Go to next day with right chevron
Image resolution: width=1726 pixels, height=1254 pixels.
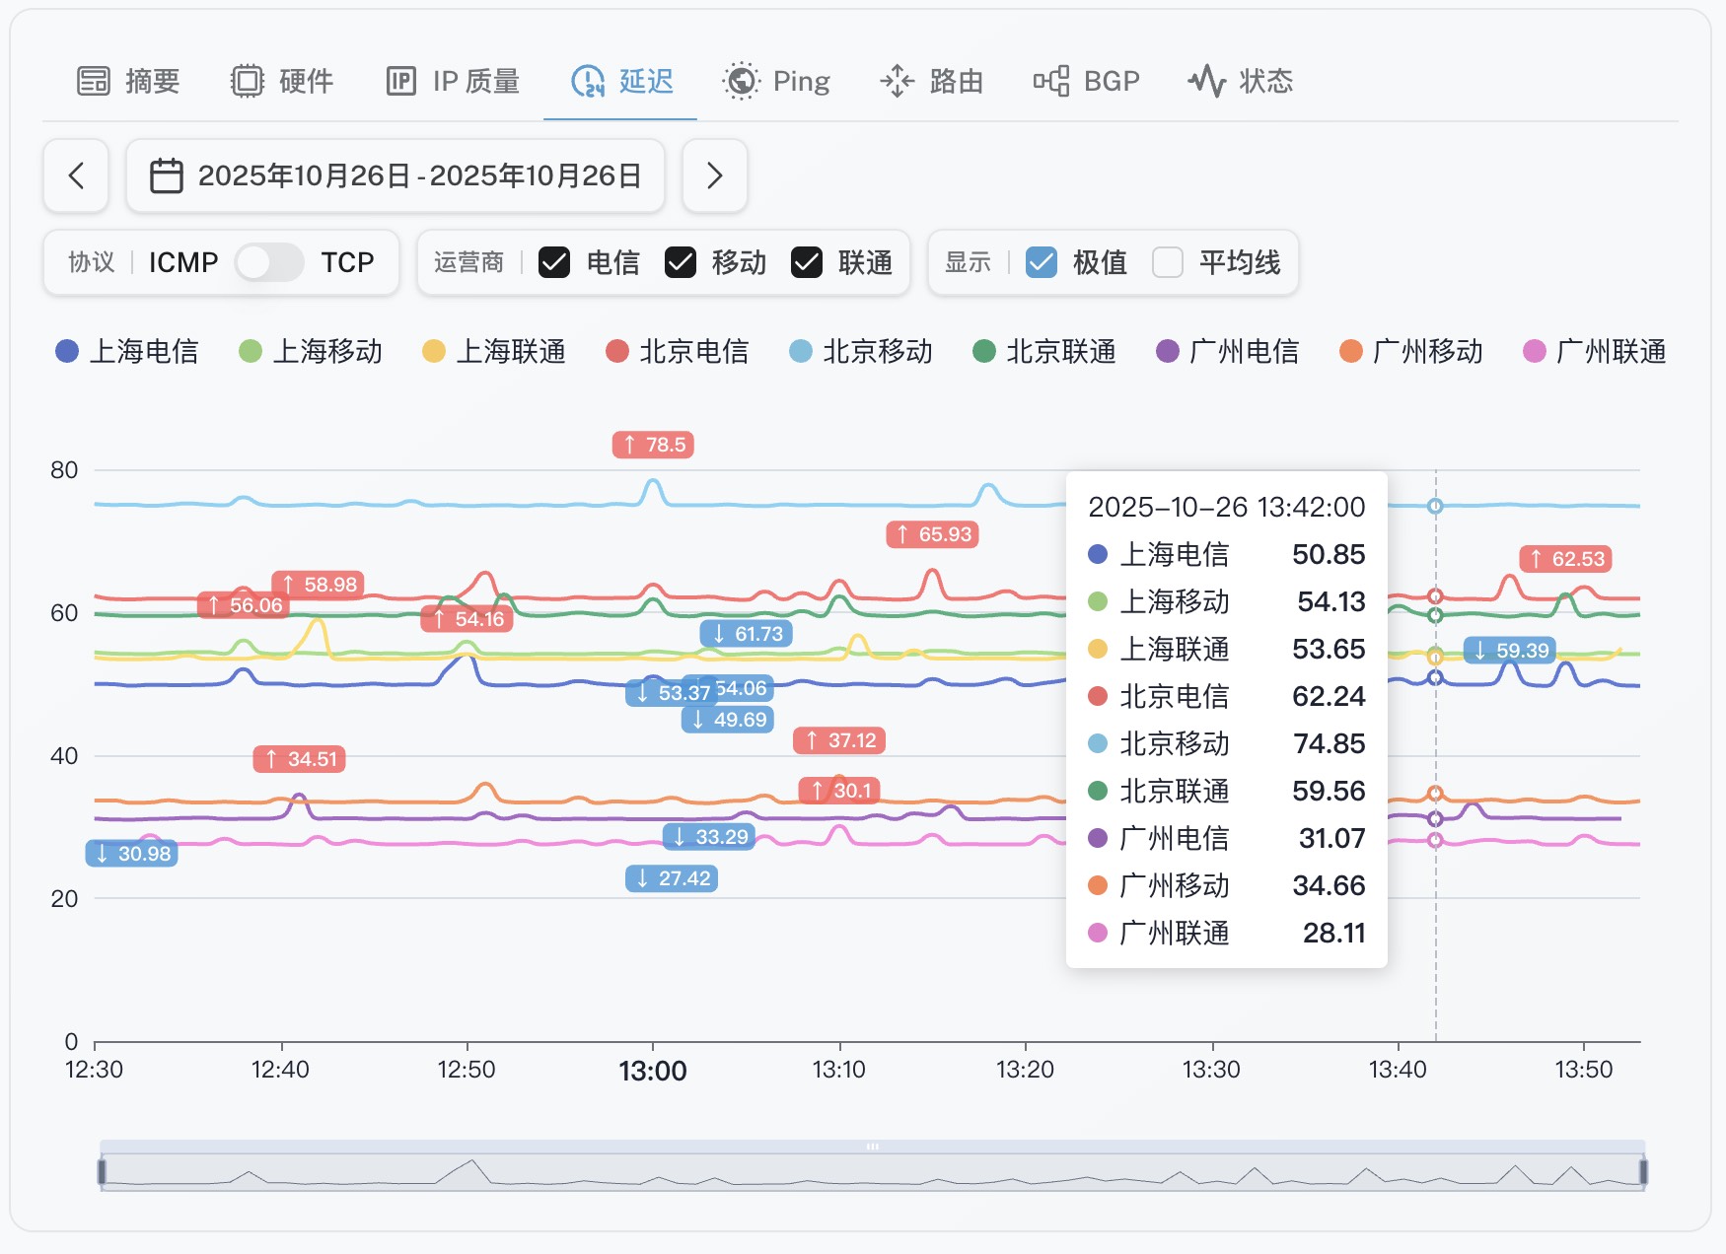pyautogui.click(x=715, y=176)
